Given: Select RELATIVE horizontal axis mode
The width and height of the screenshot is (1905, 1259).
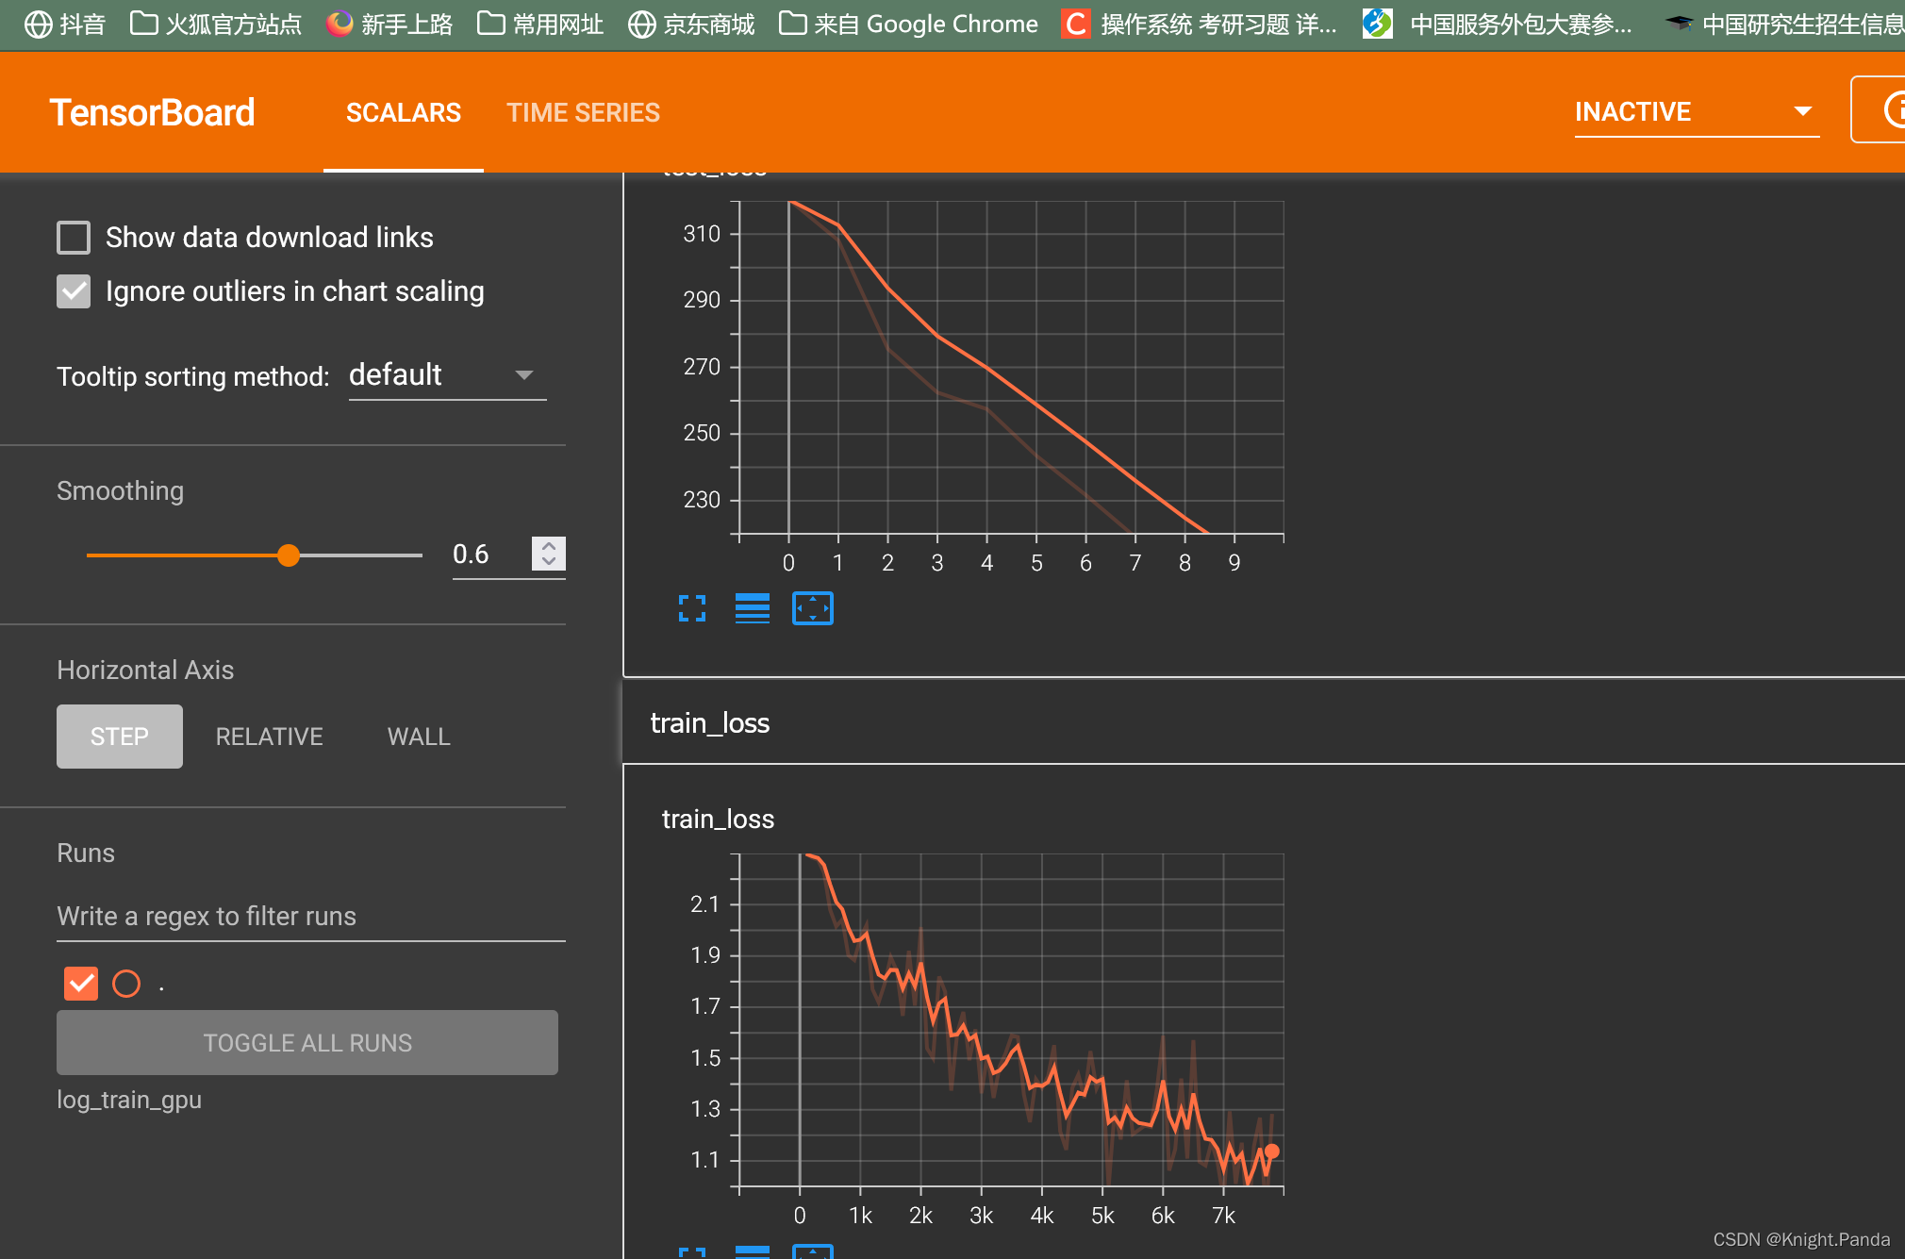Looking at the screenshot, I should (x=270, y=737).
